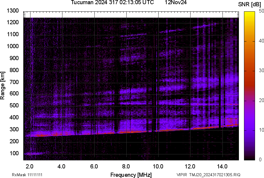Click the colorbar tick label '20'
The height and width of the screenshot is (178, 264).
click(x=262, y=100)
